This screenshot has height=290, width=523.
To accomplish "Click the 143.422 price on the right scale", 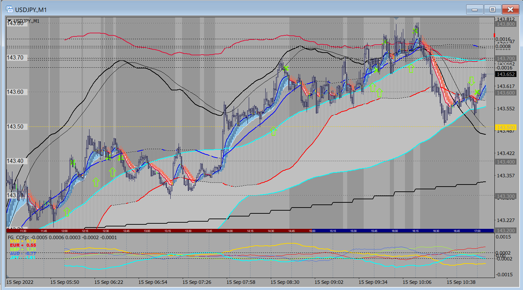I will [x=506, y=153].
